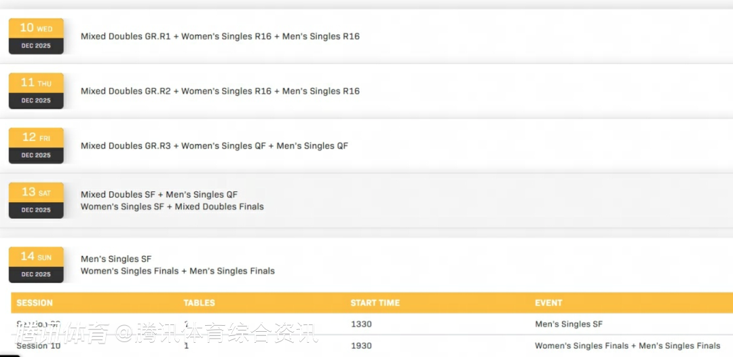Viewport: 733px width, 357px height.
Task: Click Women's Singles SF + Mixed Doubles Finals text
Action: 172,206
